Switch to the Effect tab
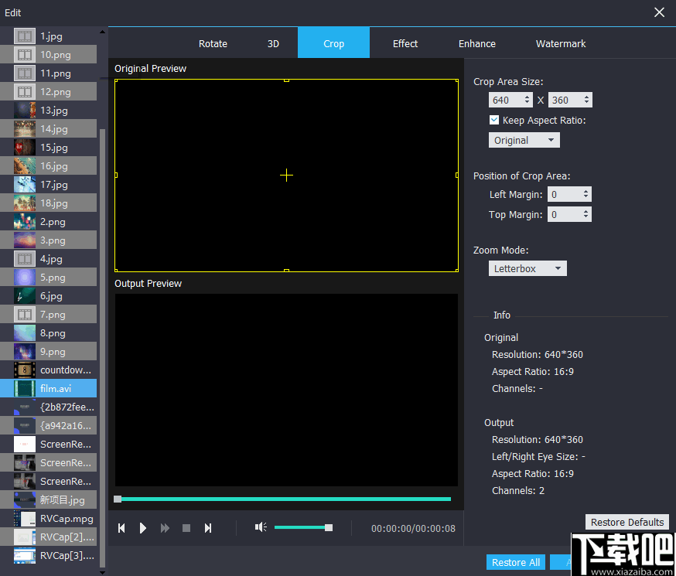The image size is (676, 576). pyautogui.click(x=405, y=43)
